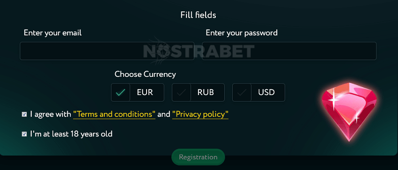Pick the USD currency label
This screenshot has width=398, height=170.
266,92
